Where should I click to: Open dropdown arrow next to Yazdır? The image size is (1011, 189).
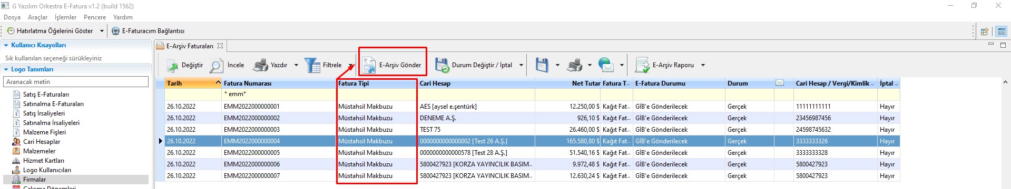tap(296, 66)
